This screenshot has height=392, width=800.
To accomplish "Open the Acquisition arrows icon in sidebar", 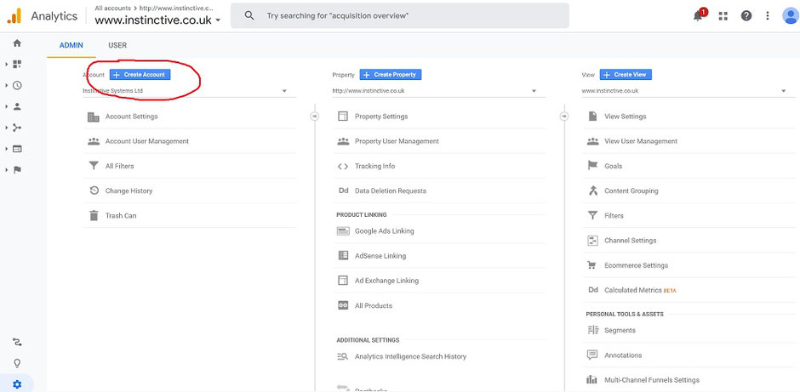I will point(17,128).
